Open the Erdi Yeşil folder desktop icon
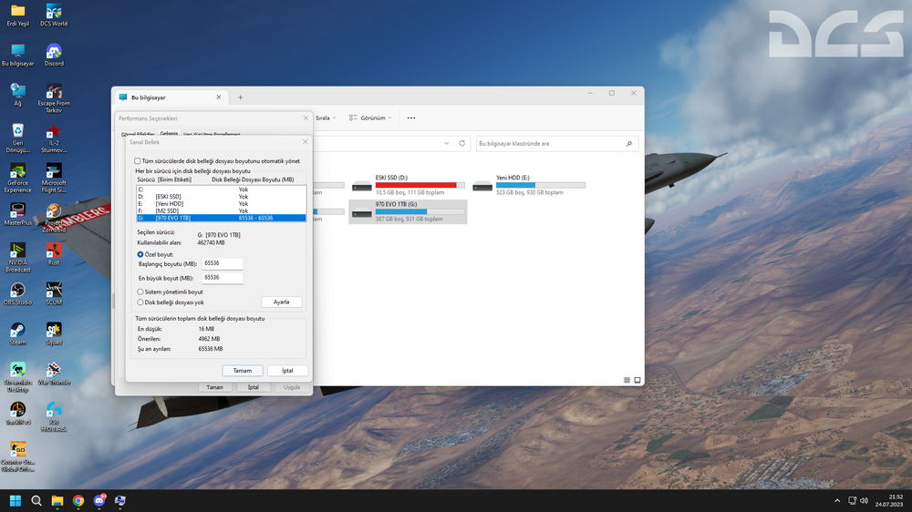The image size is (912, 512). (18, 15)
